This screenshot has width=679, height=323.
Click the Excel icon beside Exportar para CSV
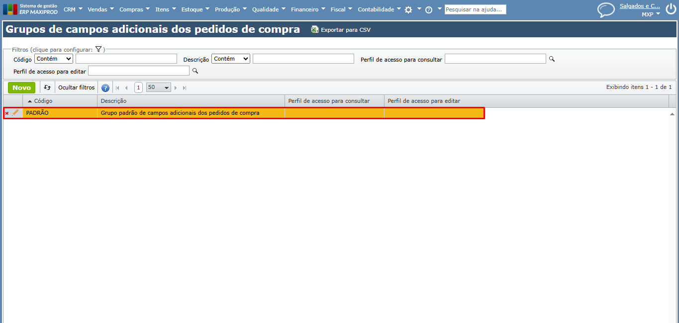pyautogui.click(x=314, y=30)
